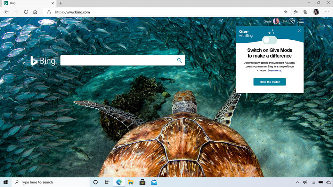Open the Microsoft Rewards trophy icon
333x187 pixels.
[x=291, y=21]
